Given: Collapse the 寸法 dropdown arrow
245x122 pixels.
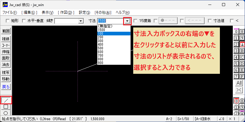Looking at the screenshot, I should click(x=127, y=21).
